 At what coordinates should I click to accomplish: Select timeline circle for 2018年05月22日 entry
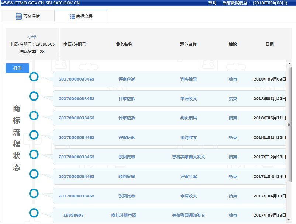(x=34, y=97)
